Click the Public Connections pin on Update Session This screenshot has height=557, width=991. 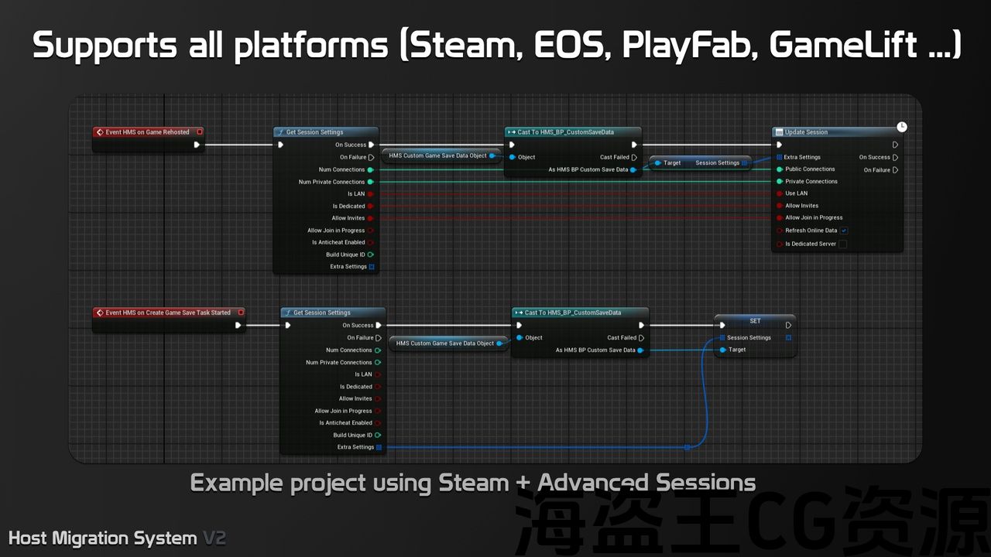(x=779, y=169)
